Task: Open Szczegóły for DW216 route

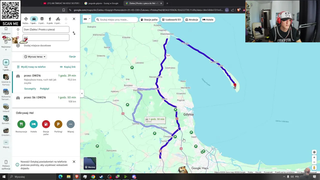Action: [30, 89]
